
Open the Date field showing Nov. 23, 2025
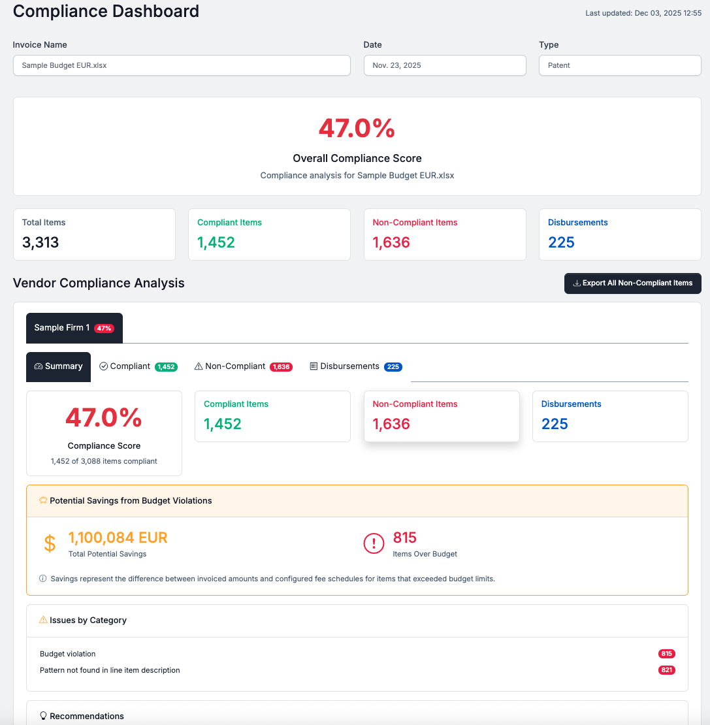(x=444, y=65)
